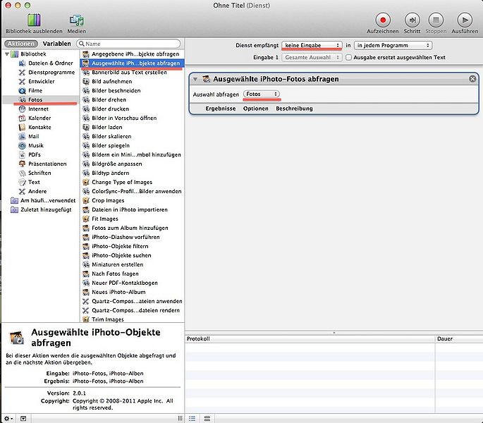Open the 'in jedem Programm' dropdown
Image resolution: width=483 pixels, height=423 pixels.
click(392, 45)
